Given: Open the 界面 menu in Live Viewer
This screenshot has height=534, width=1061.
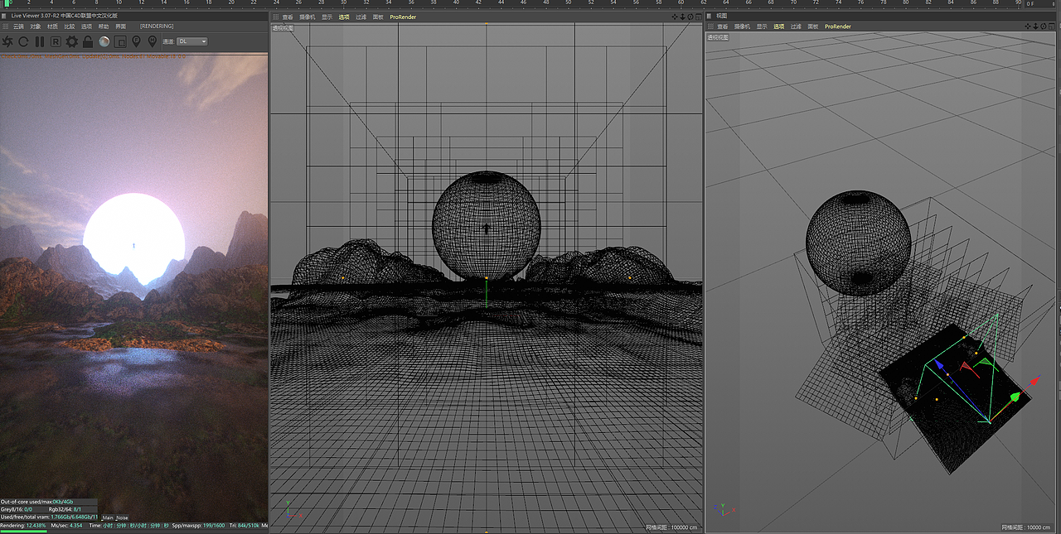Looking at the screenshot, I should 121,26.
